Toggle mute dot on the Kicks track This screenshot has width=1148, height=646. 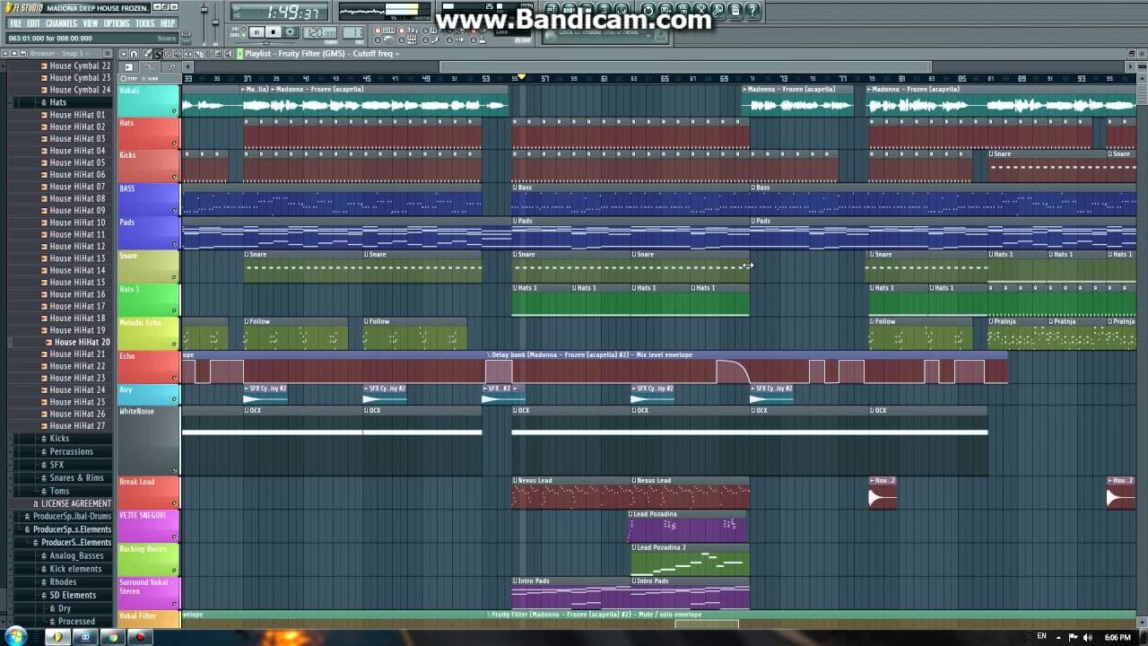click(x=174, y=179)
